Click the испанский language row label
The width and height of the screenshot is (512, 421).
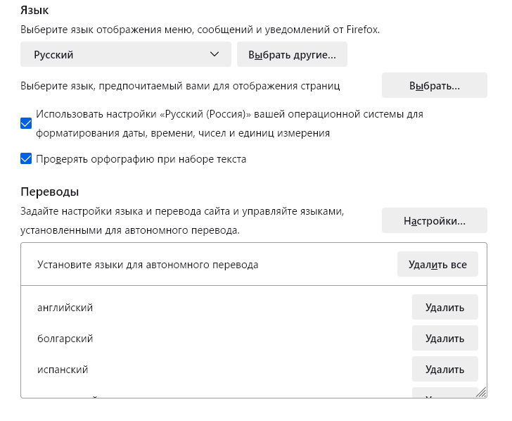pos(63,370)
